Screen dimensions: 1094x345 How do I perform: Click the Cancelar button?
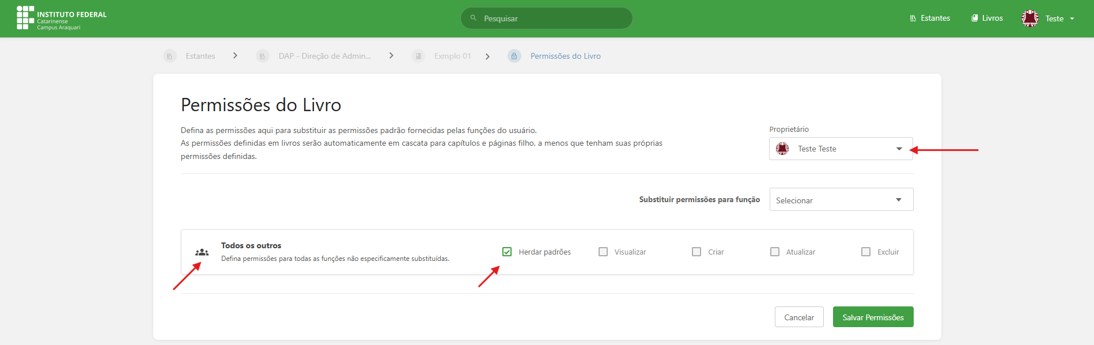(799, 317)
